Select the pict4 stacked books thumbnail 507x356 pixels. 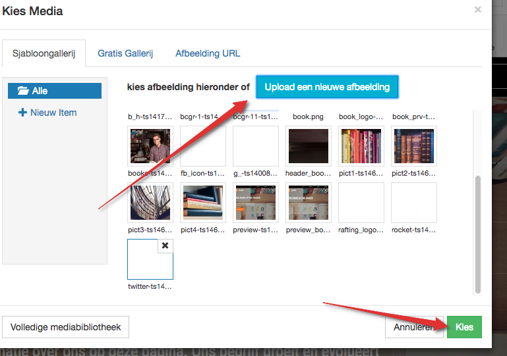click(x=203, y=203)
